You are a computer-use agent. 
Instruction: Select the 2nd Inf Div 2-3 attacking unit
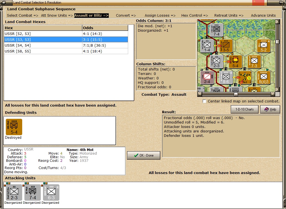(x=14, y=193)
